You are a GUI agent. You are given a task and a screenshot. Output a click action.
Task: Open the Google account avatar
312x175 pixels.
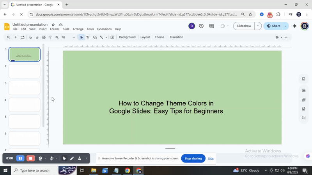point(305,26)
